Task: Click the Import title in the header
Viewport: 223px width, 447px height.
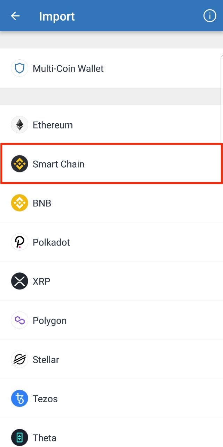Action: pyautogui.click(x=57, y=16)
